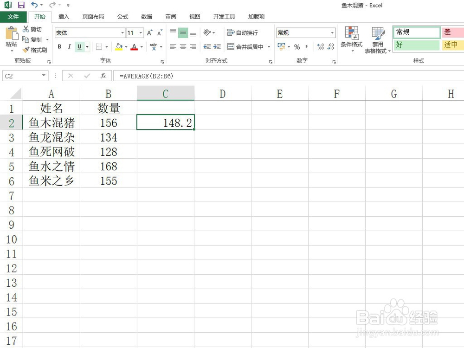Apply cell borders icon
This screenshot has height=348, width=464.
(x=99, y=46)
